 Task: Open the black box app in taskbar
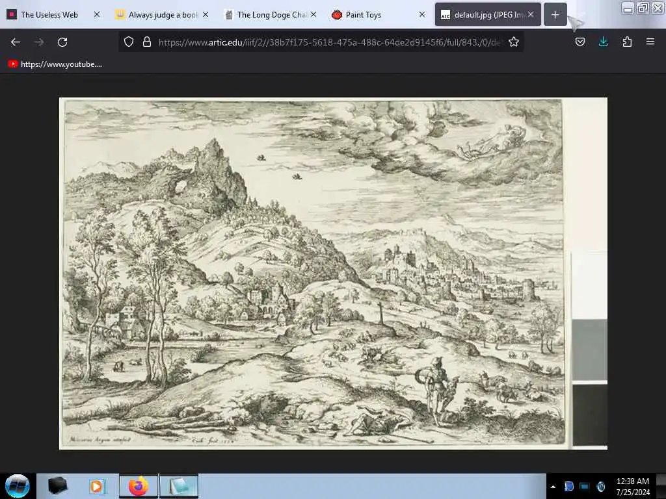[x=57, y=486]
